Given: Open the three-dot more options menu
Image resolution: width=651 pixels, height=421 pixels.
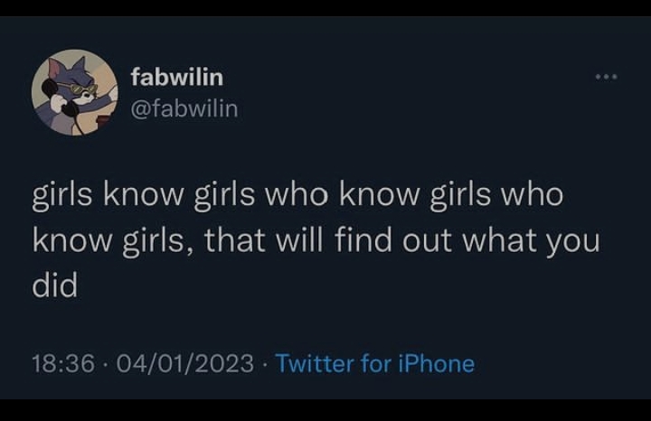Looking at the screenshot, I should point(606,77).
